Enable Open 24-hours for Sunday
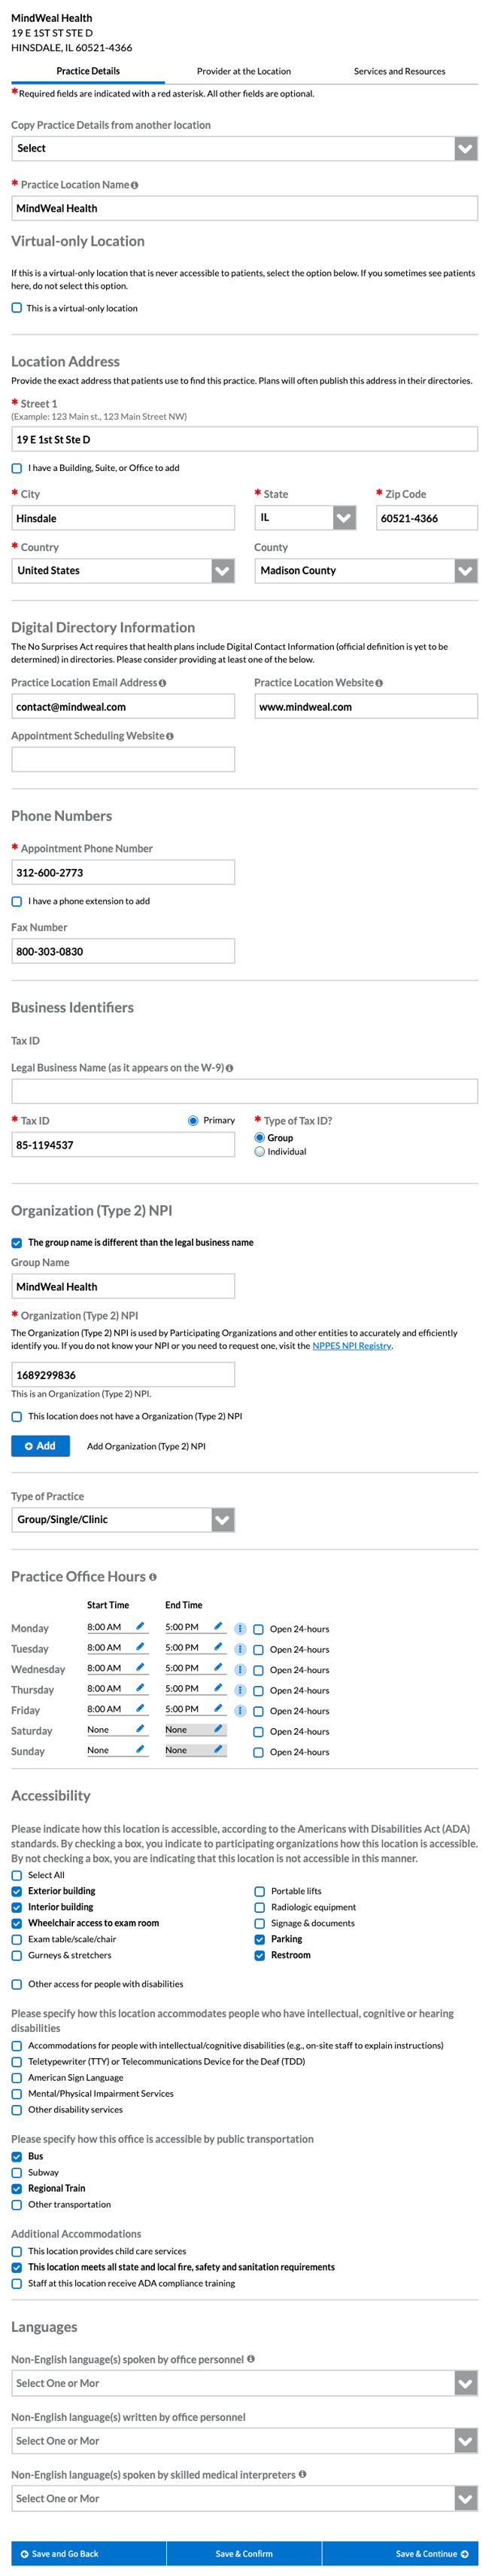This screenshot has height=2576, width=504. coord(259,1752)
